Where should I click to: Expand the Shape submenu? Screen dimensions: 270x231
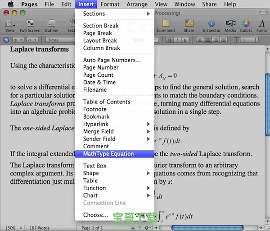(115, 173)
